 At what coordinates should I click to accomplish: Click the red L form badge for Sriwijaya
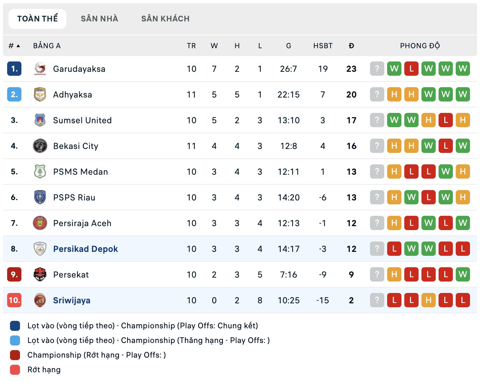point(394,300)
